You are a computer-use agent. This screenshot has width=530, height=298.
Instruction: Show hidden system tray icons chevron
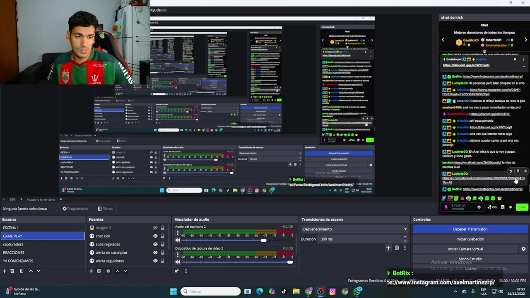[x=455, y=291]
